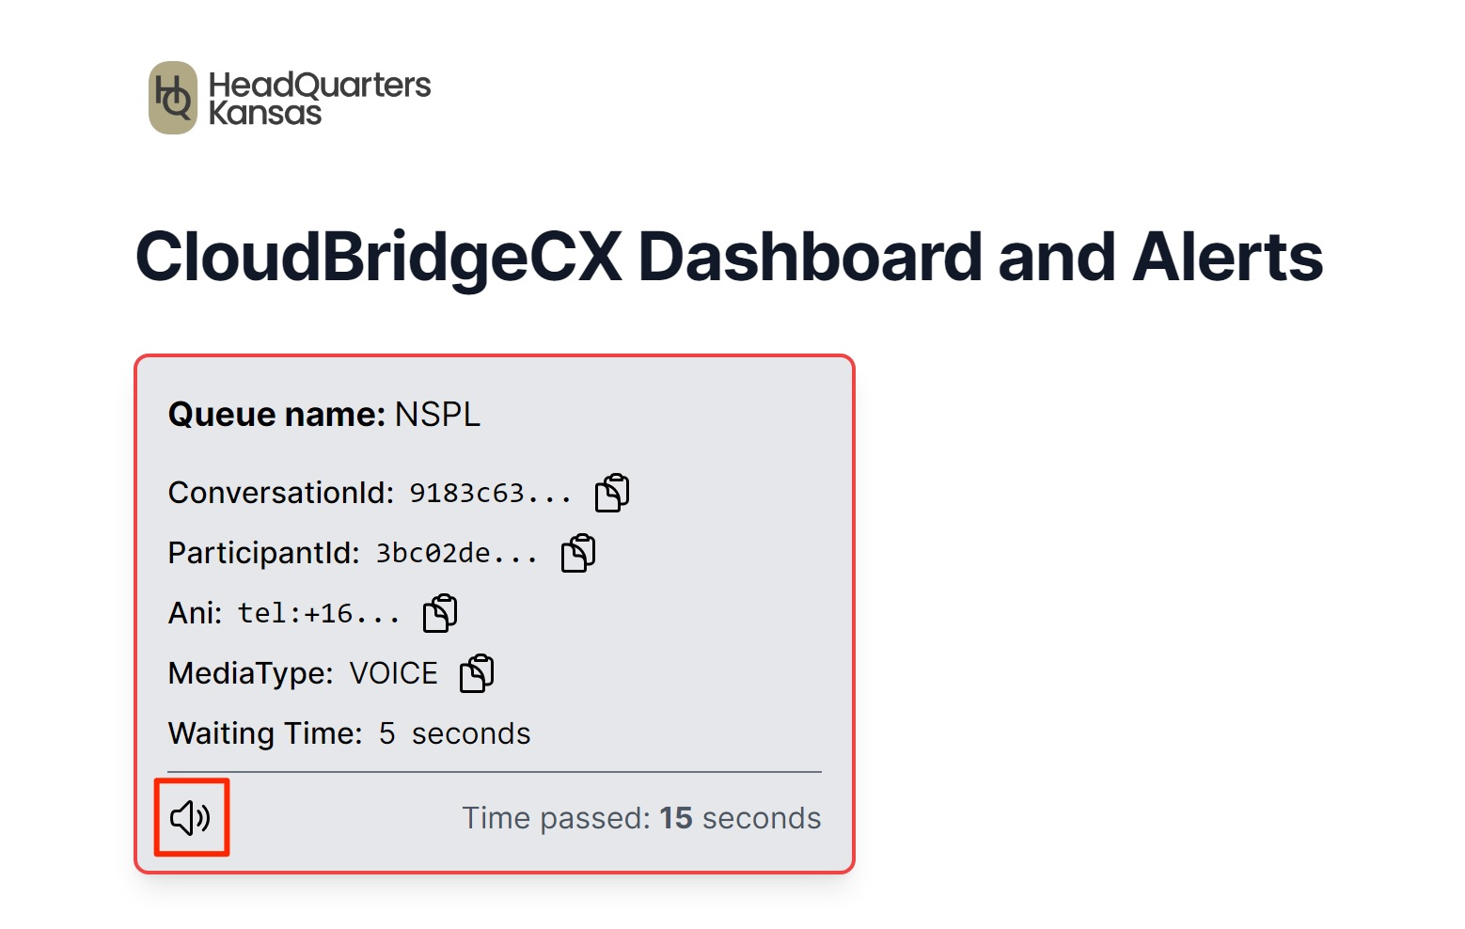
Task: Mute the alert sound speaker icon
Action: coord(191,818)
